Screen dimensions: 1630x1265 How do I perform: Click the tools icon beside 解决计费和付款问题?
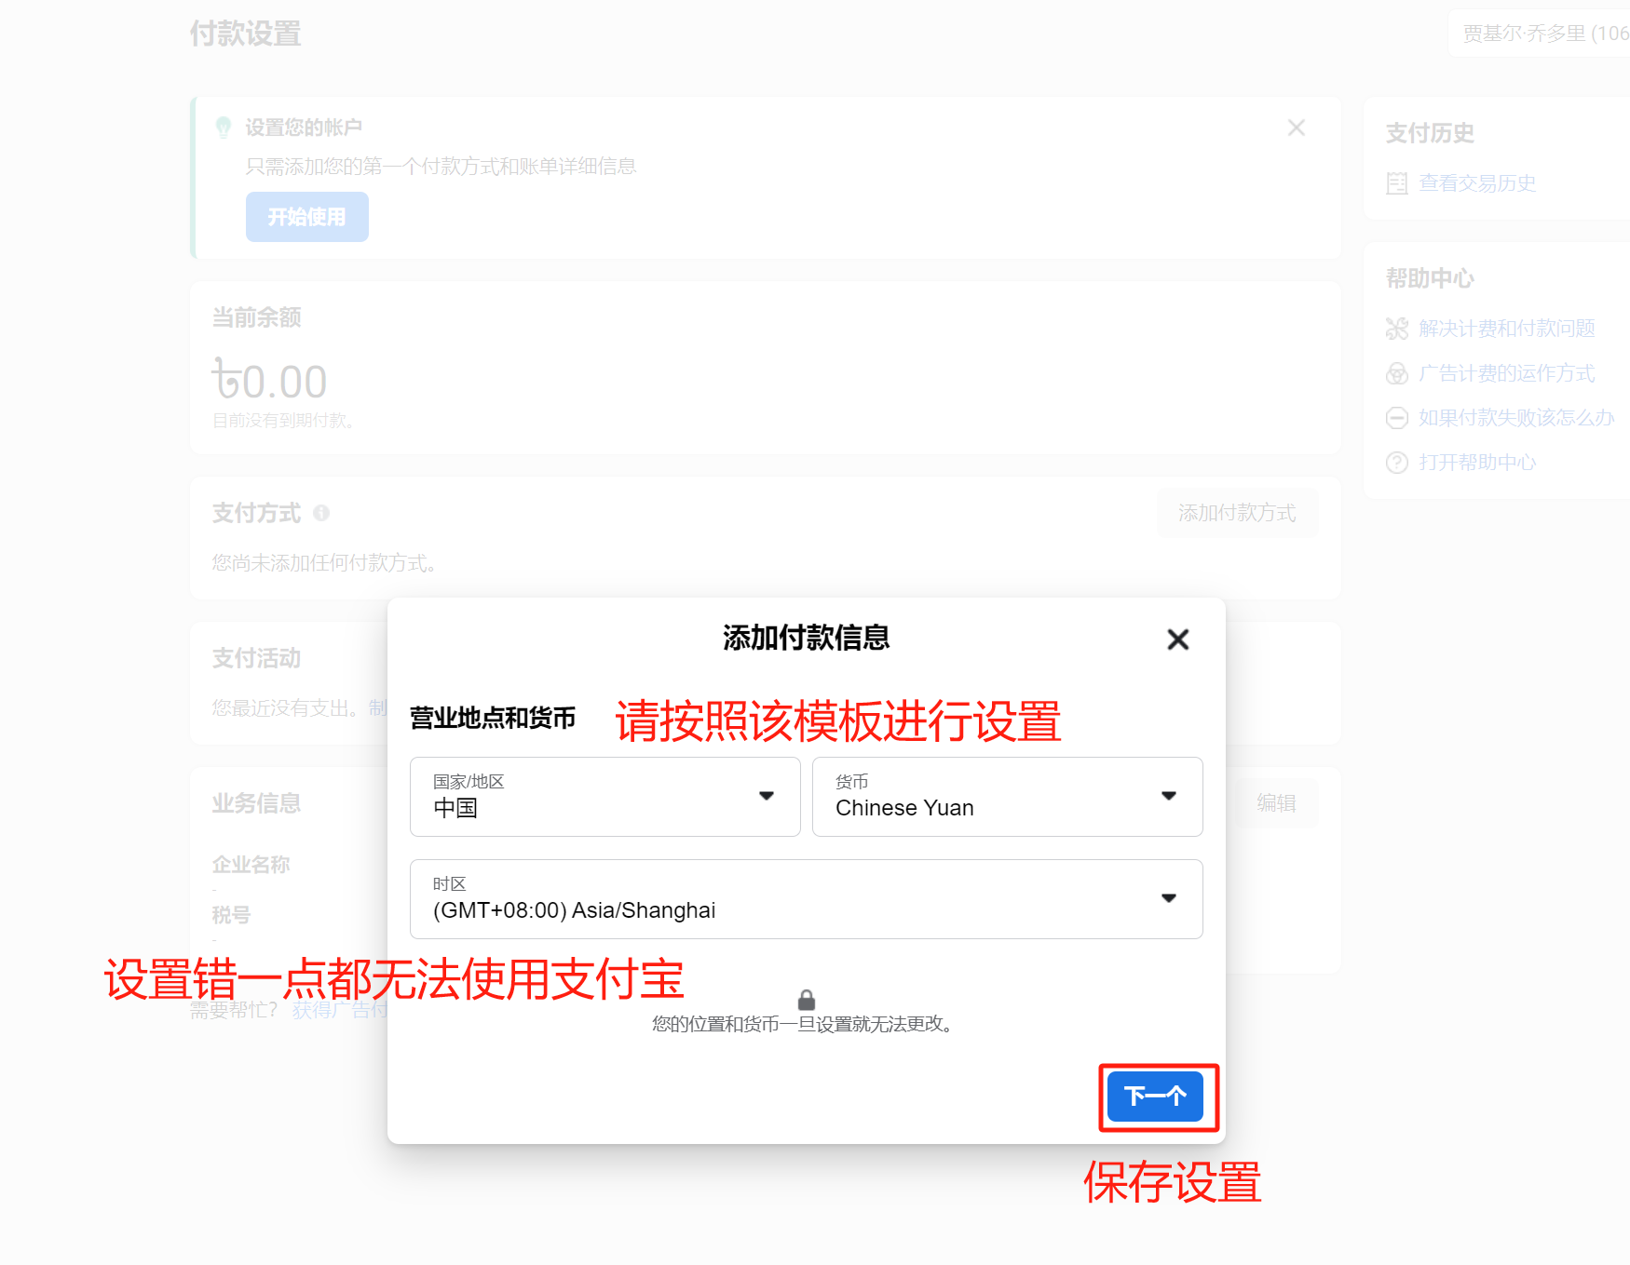[x=1396, y=329]
